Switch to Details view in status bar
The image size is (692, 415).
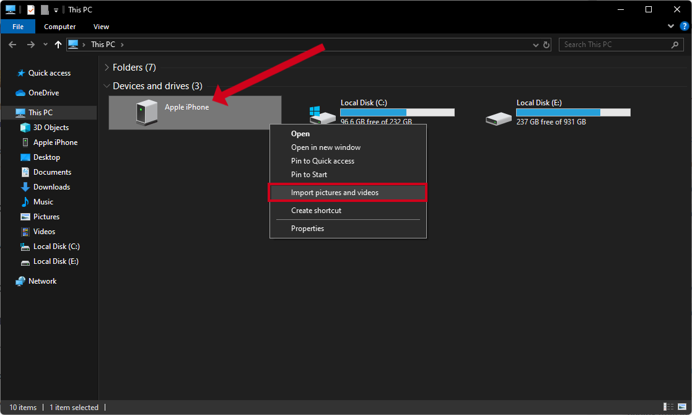coord(668,406)
